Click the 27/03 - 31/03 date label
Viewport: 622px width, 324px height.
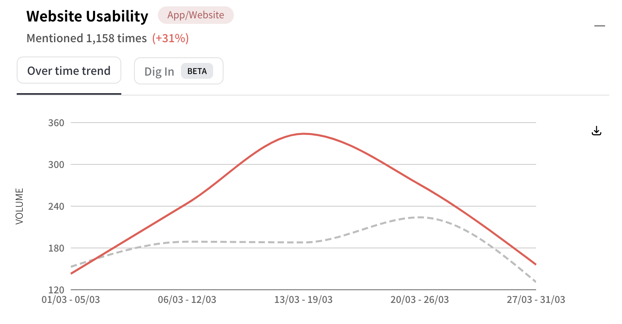coord(536,300)
